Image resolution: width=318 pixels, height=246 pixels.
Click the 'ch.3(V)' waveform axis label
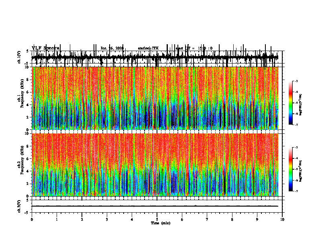20,207
